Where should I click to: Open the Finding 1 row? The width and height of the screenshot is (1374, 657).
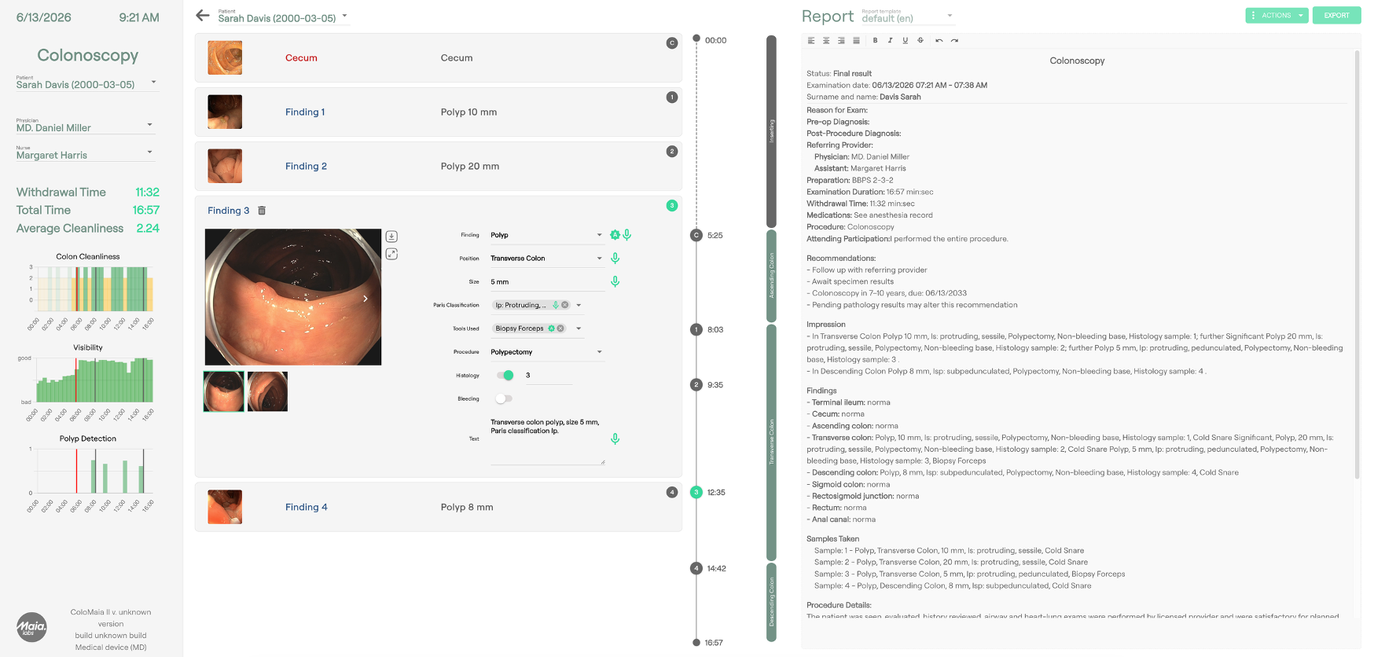point(439,112)
